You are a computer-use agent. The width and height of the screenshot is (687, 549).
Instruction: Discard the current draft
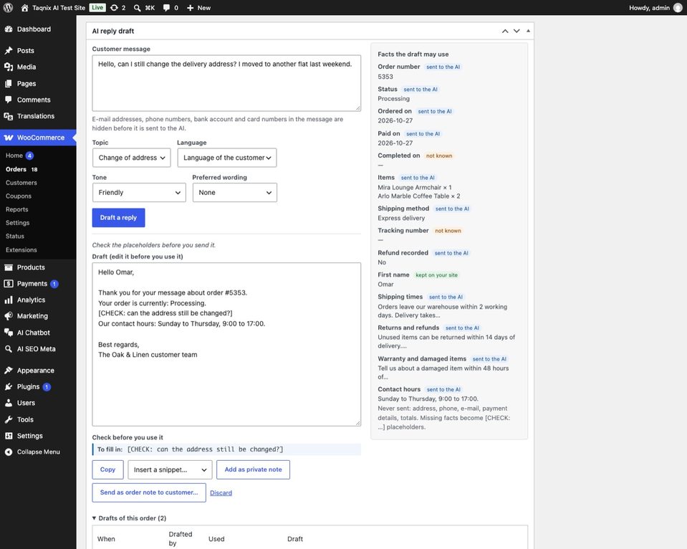[x=221, y=493]
